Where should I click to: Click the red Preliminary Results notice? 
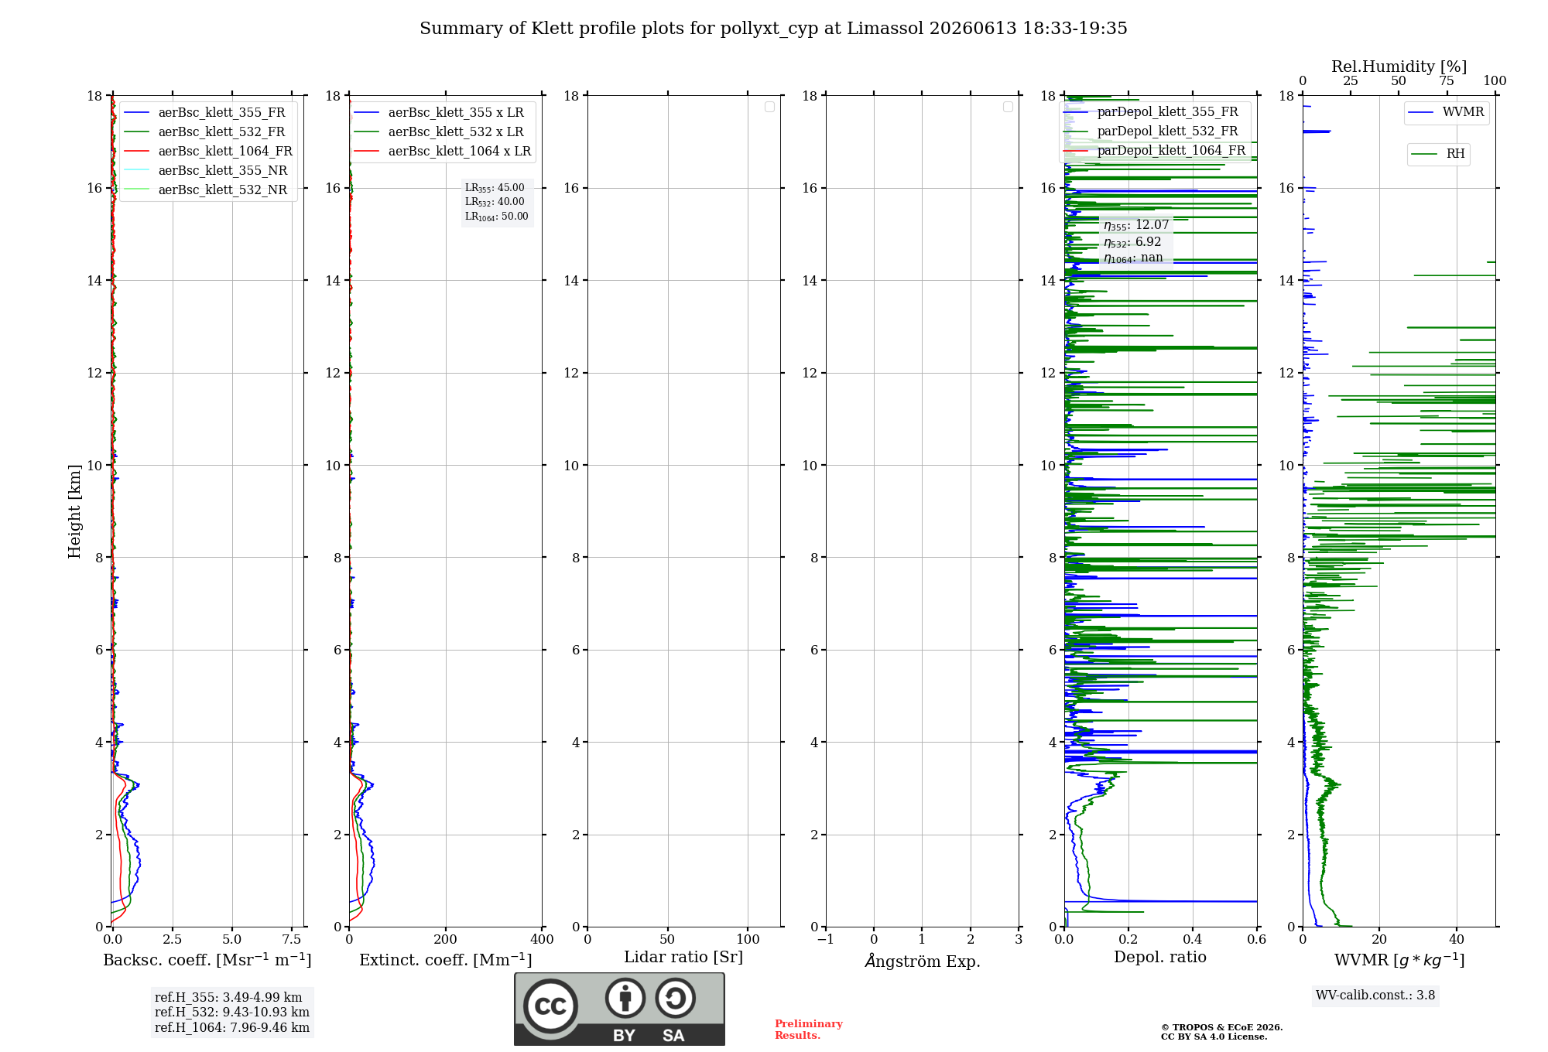809,1030
